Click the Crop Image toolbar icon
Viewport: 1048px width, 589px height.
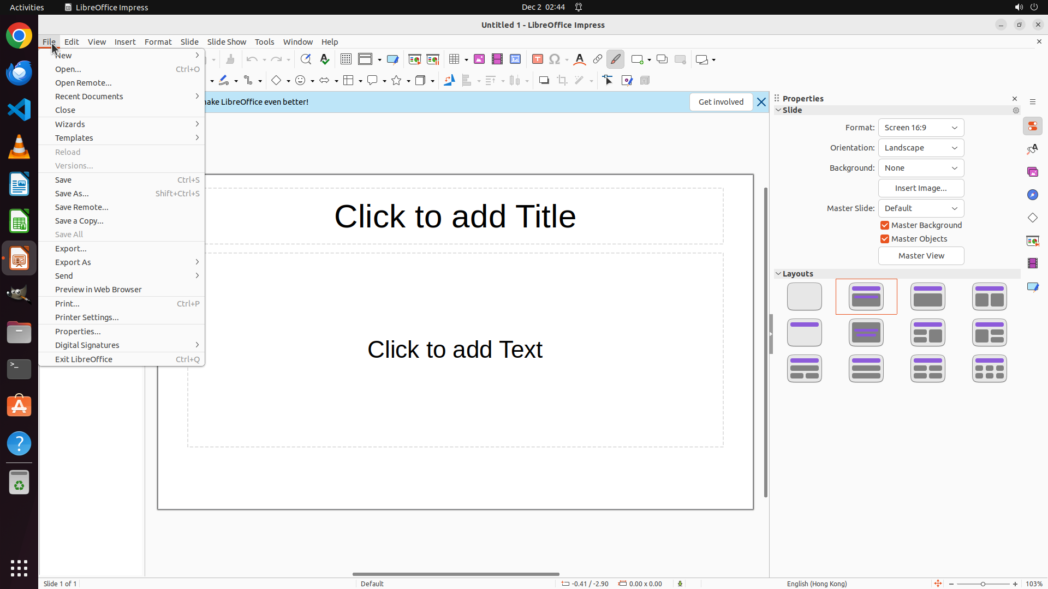562,81
